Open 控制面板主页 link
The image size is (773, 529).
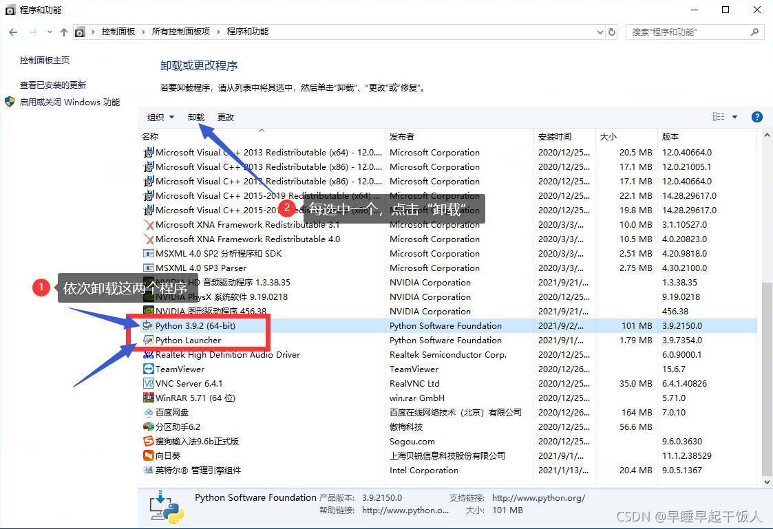(x=45, y=60)
